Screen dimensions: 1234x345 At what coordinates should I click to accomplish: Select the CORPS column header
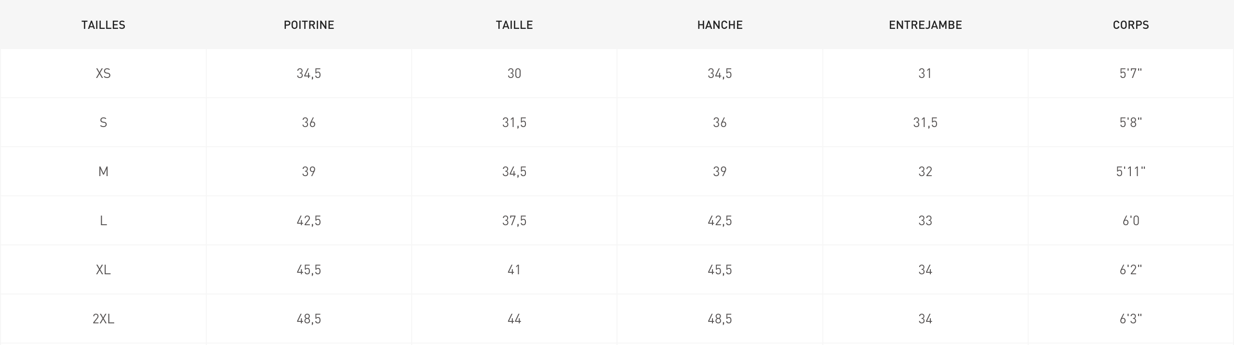1131,25
